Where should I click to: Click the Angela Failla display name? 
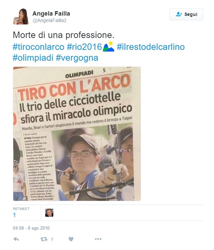point(51,14)
